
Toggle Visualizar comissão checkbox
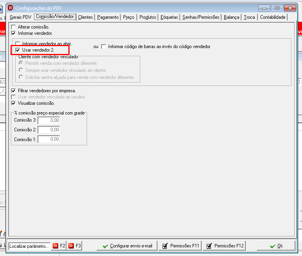tap(14, 103)
